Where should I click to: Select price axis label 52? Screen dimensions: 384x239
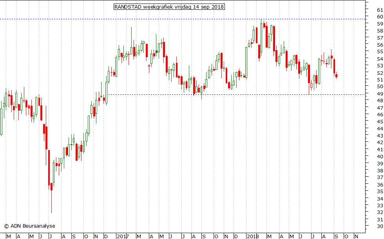[x=380, y=73]
